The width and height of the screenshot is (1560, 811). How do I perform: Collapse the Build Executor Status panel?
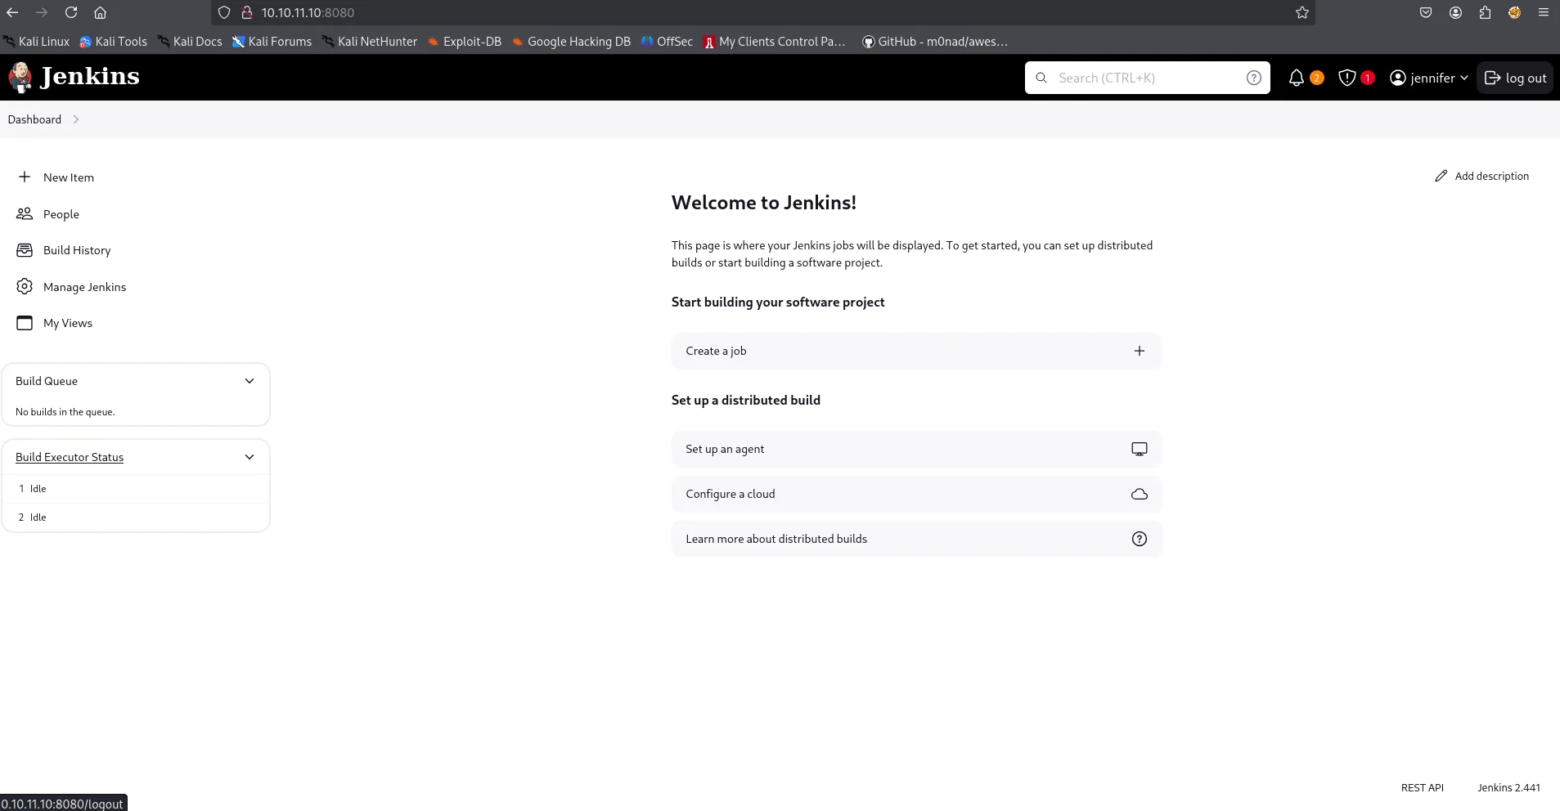pos(250,457)
